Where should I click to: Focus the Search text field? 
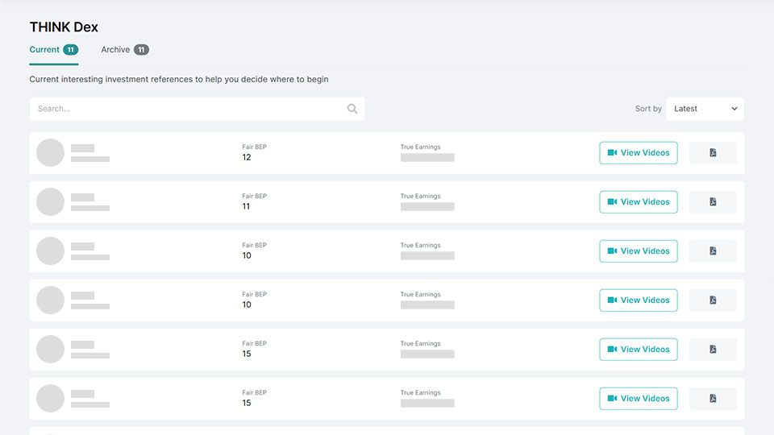point(189,109)
